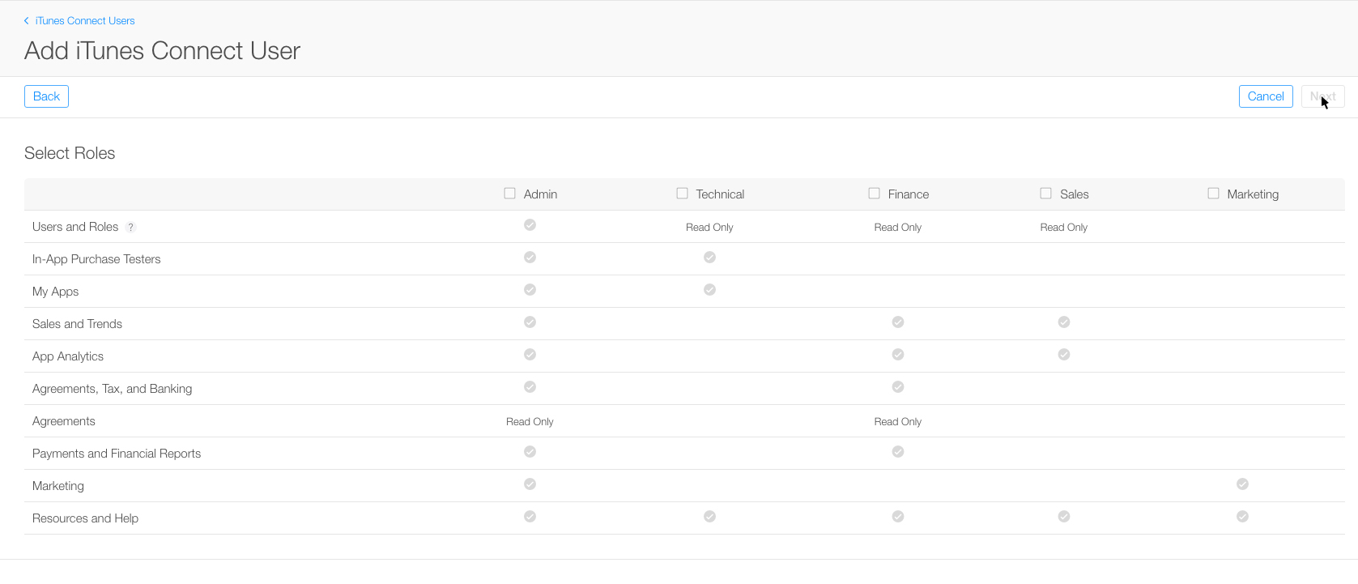
Task: Click the Marketing column checkmark in the Marketing row
Action: point(1242,484)
